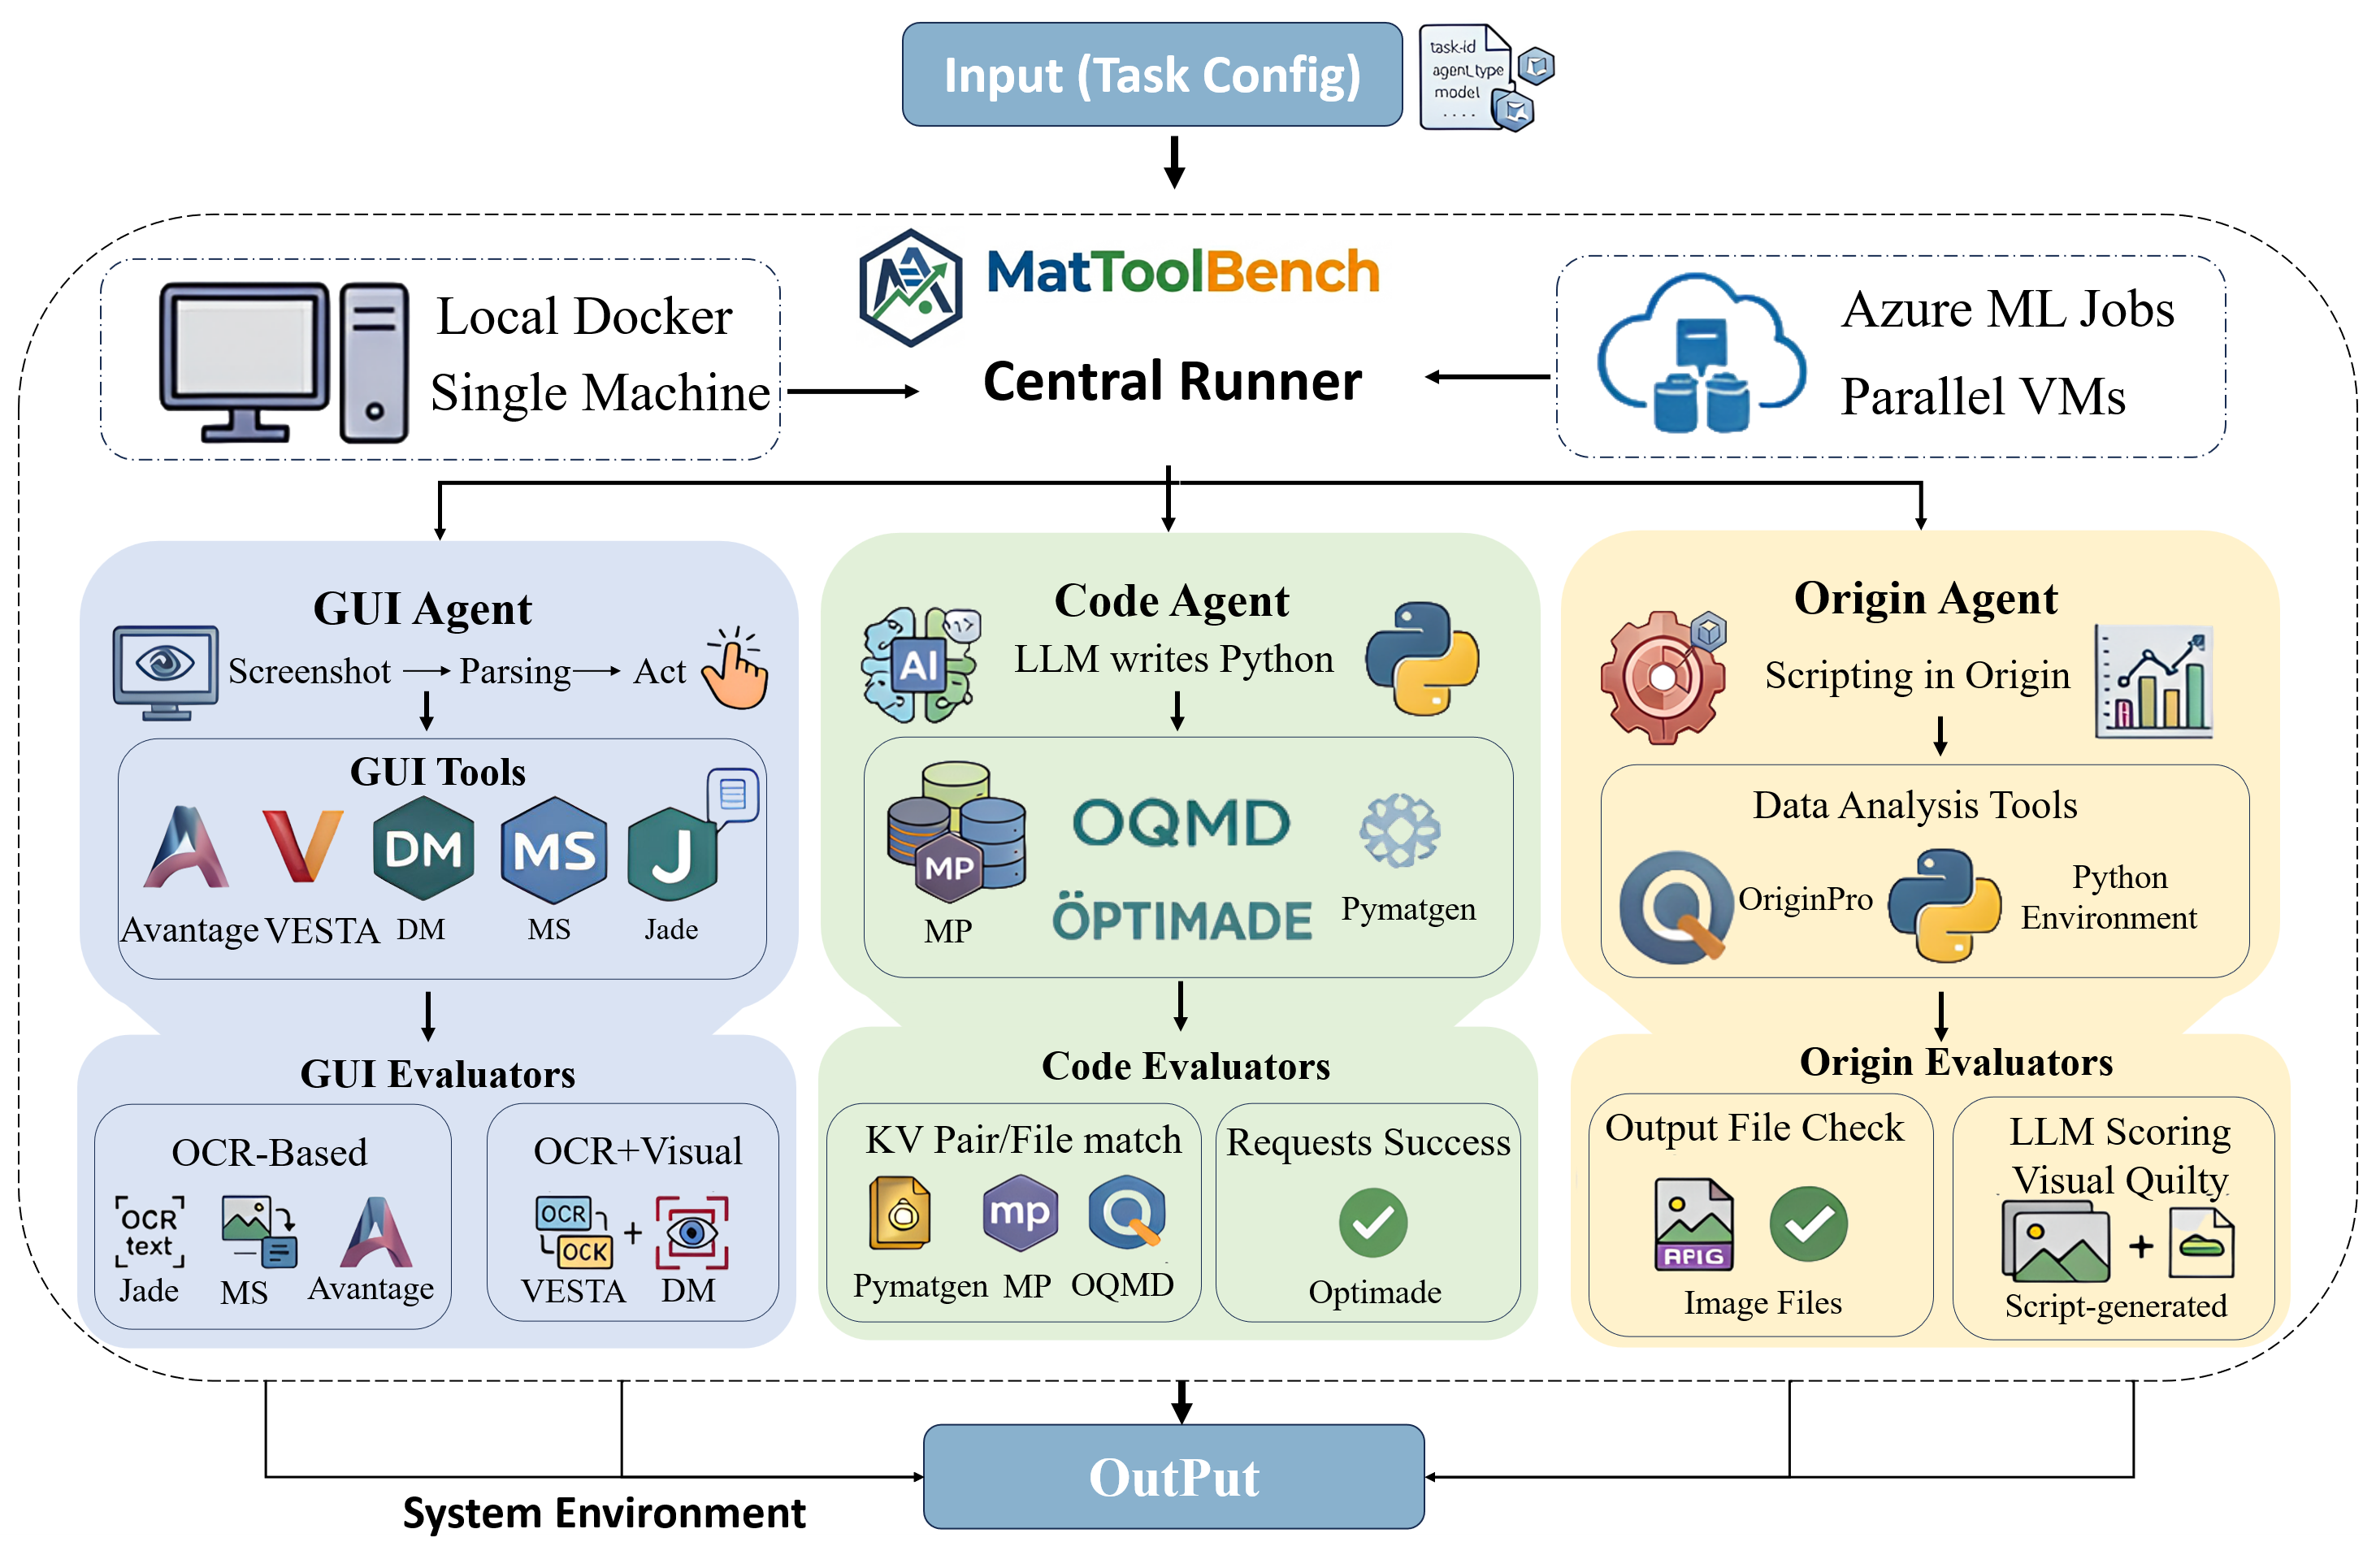
Task: Click the monitor eye screenshot icon
Action: pos(165,672)
